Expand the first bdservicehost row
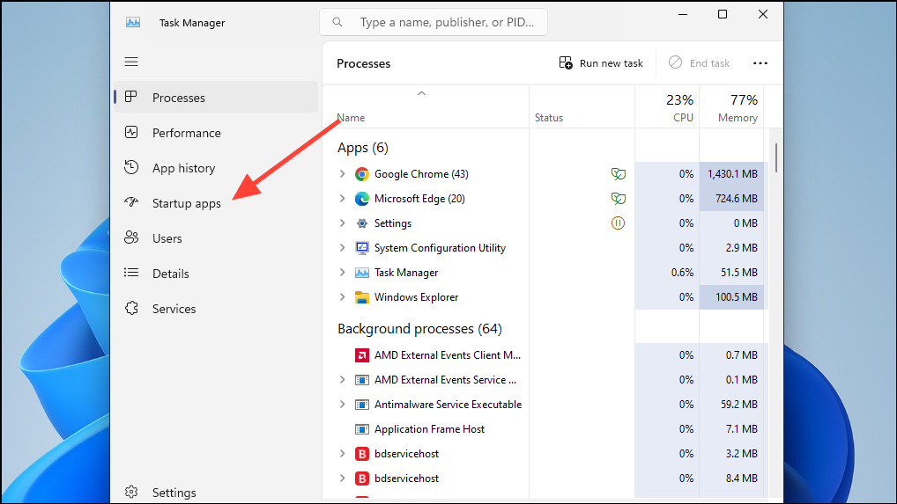The image size is (897, 504). tap(342, 453)
